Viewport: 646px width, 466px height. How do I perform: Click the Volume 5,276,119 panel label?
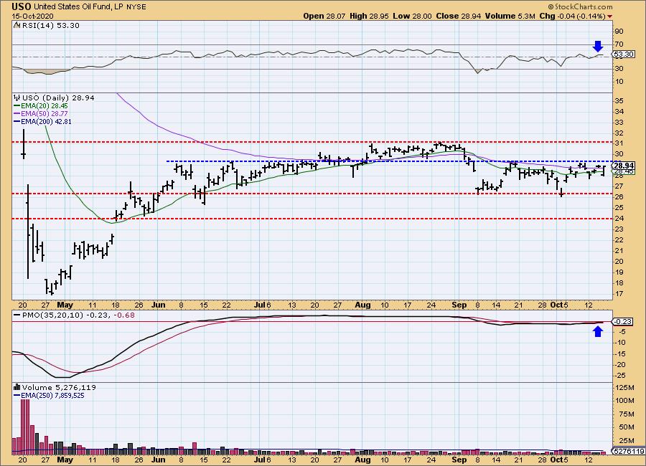coord(59,387)
